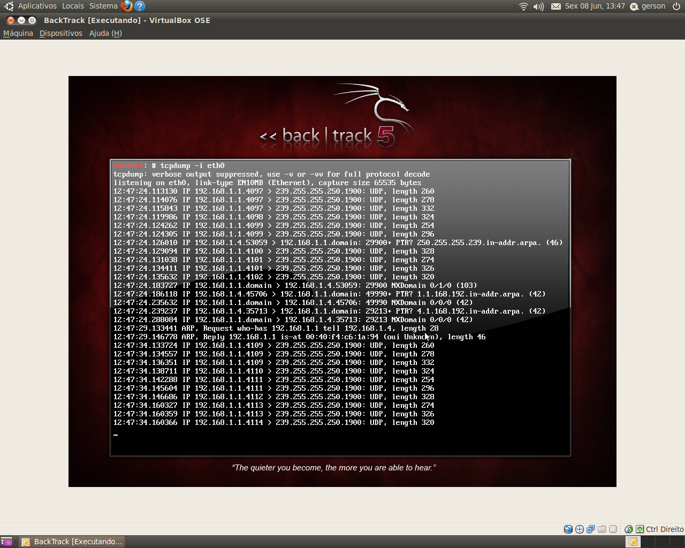Open the Ubuntu logo main menu
Viewport: 685px width, 548px height.
pos(9,6)
